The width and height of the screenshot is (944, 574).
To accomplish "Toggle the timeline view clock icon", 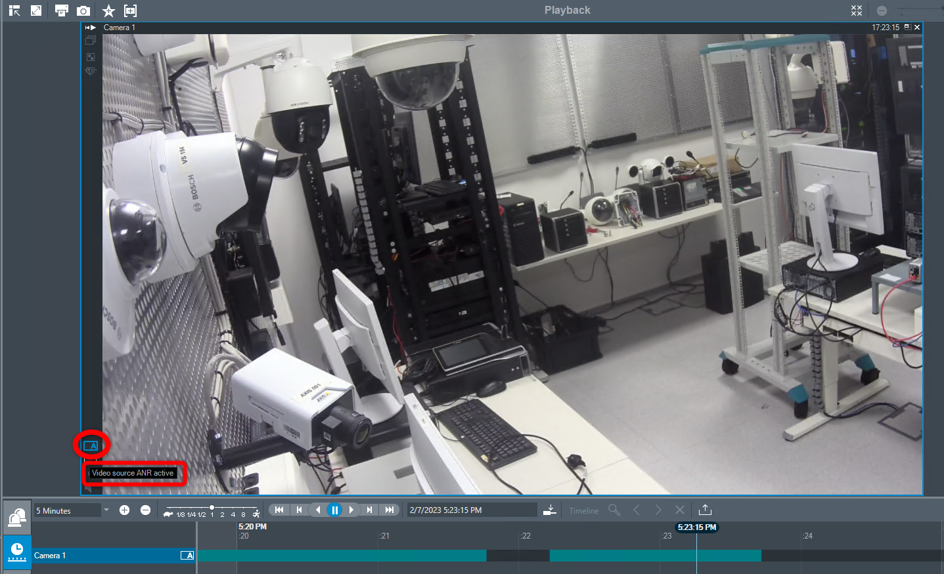I will (16, 551).
